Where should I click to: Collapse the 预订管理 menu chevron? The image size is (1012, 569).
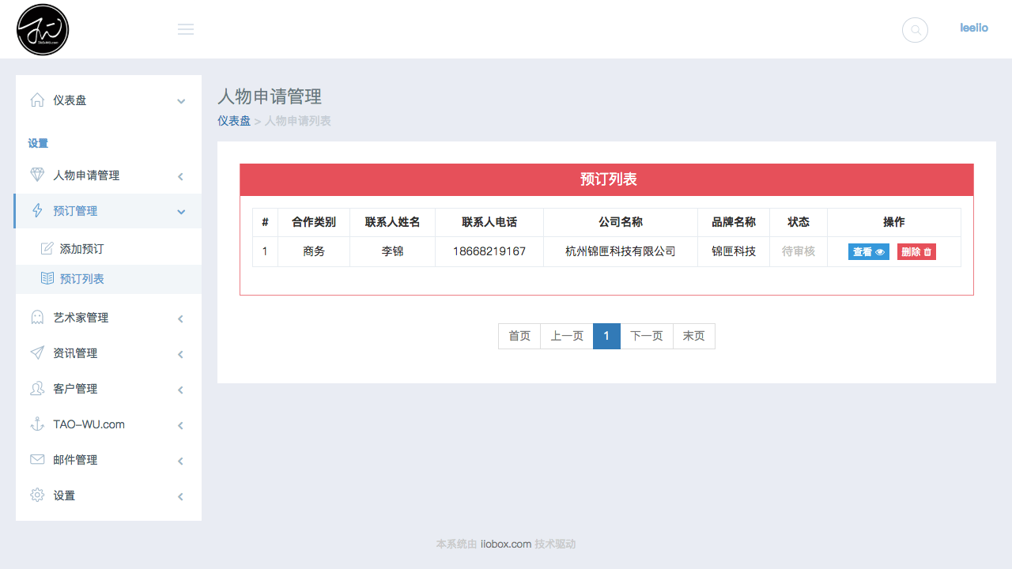point(181,212)
